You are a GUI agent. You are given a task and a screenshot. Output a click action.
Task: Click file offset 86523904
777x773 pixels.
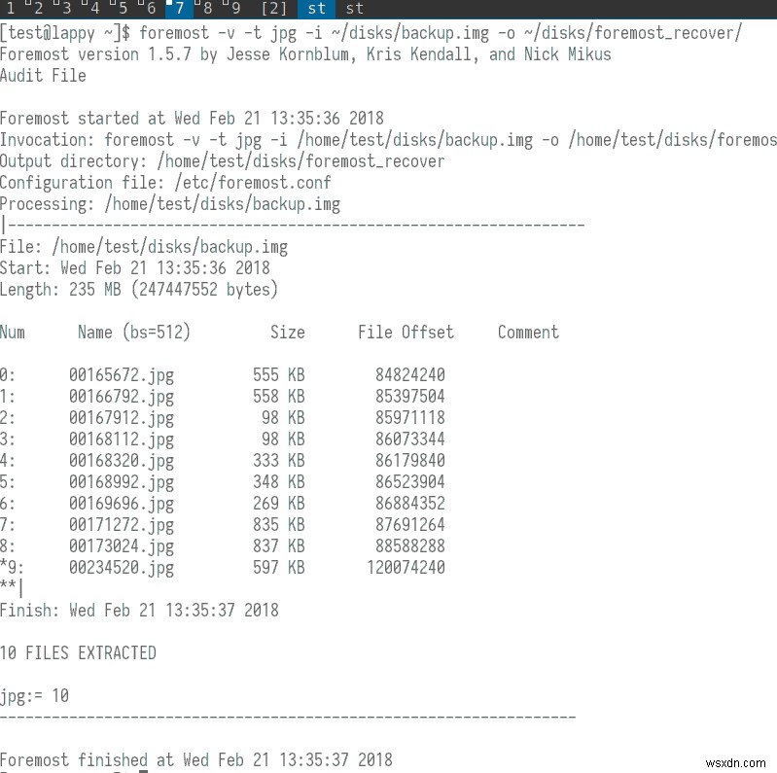tap(410, 481)
